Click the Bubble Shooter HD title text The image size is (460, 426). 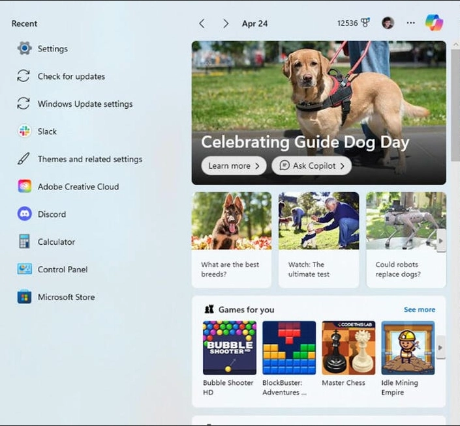228,388
